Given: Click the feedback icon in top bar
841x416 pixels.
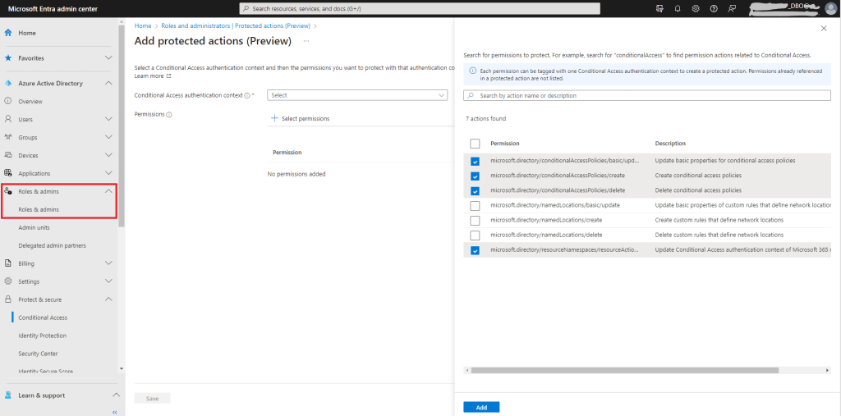Looking at the screenshot, I should [x=730, y=8].
